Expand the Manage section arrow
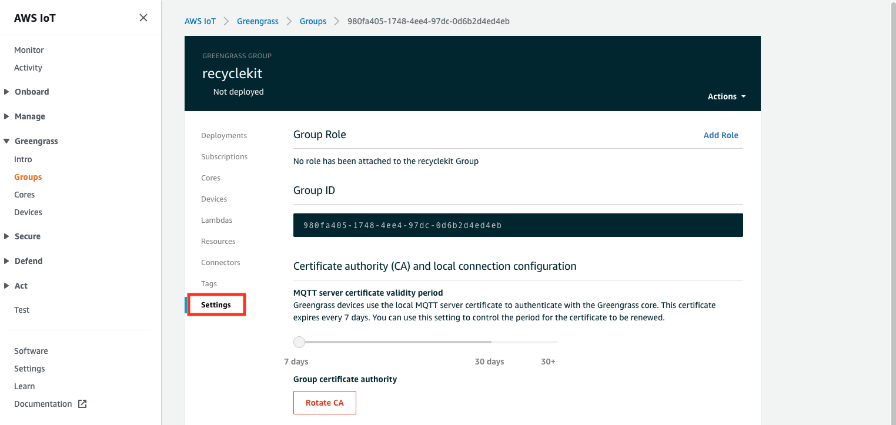This screenshot has width=896, height=425. [x=6, y=116]
